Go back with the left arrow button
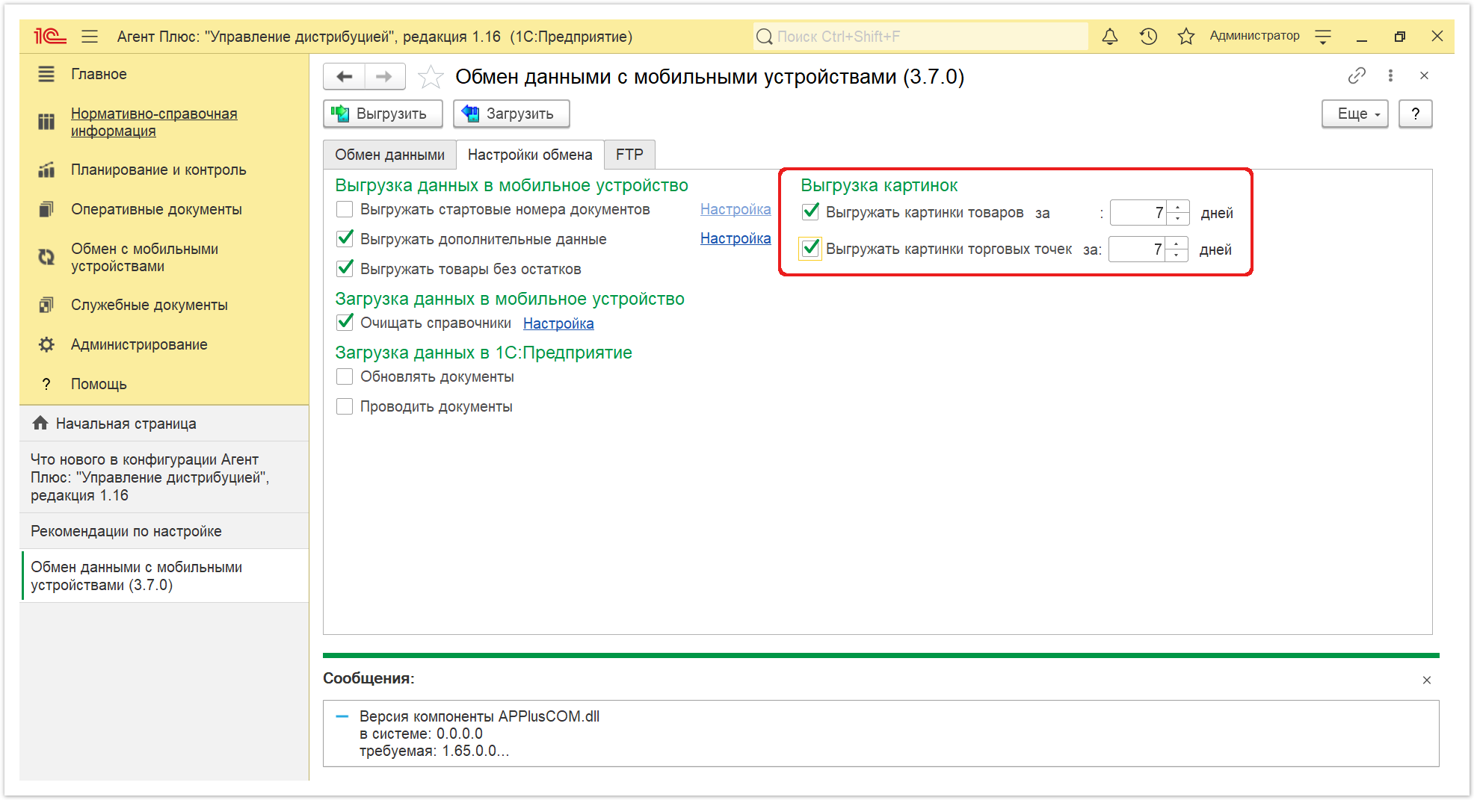 pyautogui.click(x=345, y=76)
